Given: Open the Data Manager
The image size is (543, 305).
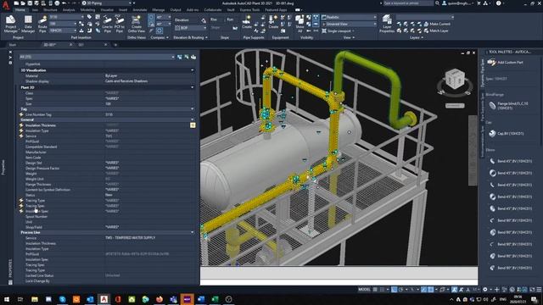Looking at the screenshot, I should pos(28,24).
